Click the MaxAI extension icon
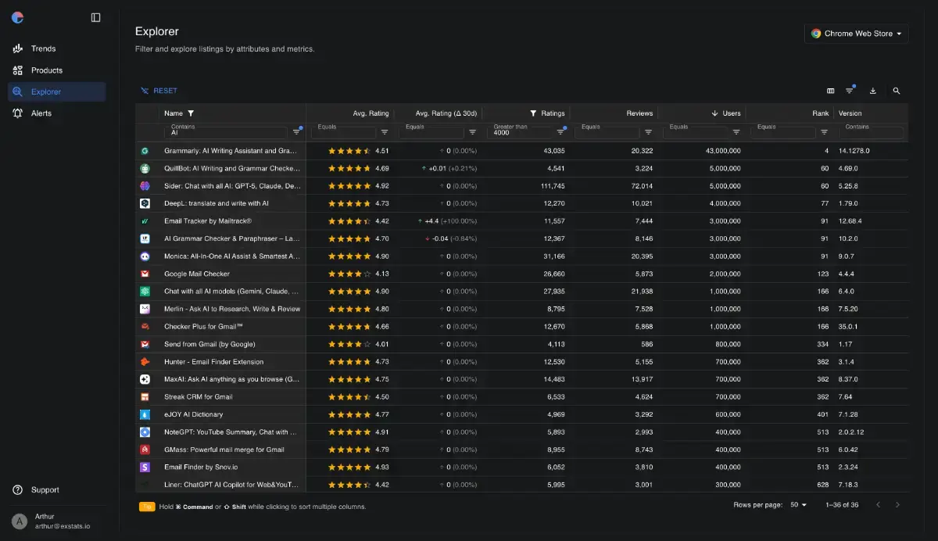This screenshot has height=541, width=938. (145, 379)
